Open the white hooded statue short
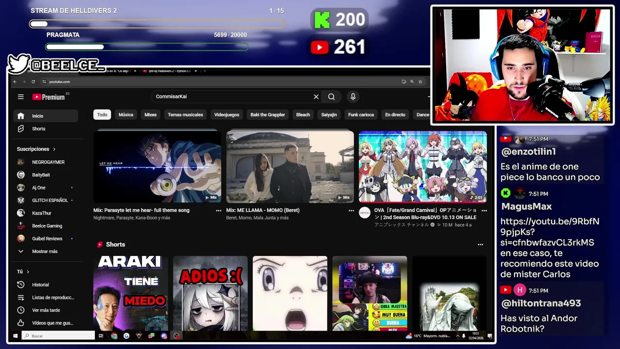Viewport: 620px width, 349px height. click(449, 293)
